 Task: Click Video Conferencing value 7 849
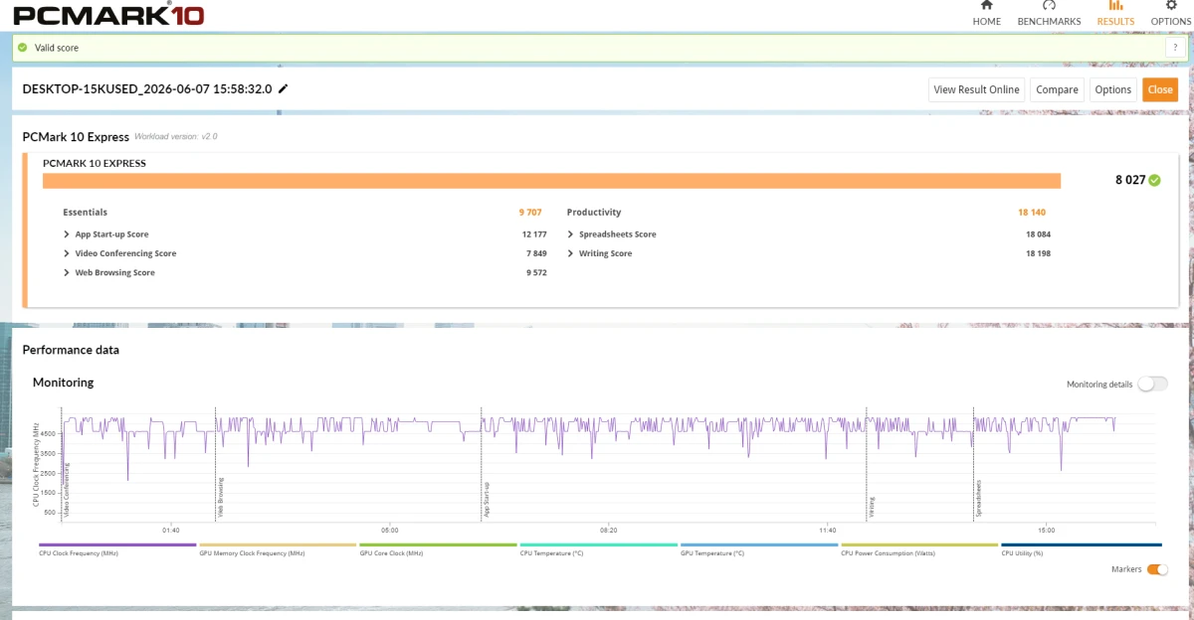tap(536, 253)
